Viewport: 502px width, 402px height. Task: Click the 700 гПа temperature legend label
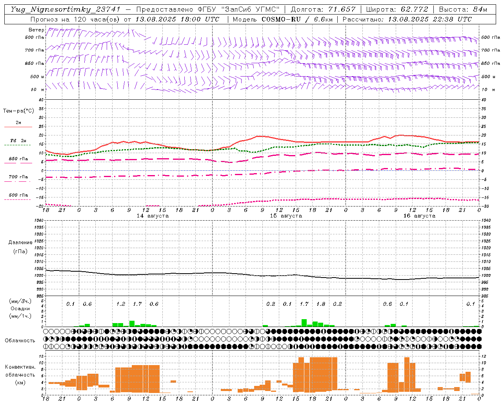(x=18, y=177)
